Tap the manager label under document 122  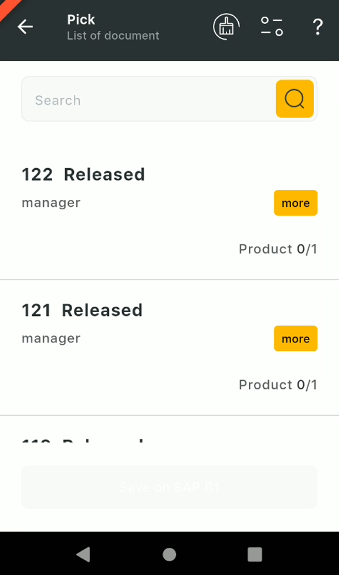[51, 203]
